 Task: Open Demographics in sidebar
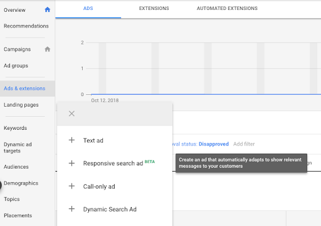[21, 183]
